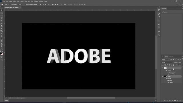Click the Home icon in options bar
Screen dimensions: 183x103
[x=2, y=5]
